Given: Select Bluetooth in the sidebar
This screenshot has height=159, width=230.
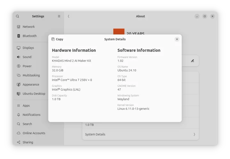Looking at the screenshot, I should point(29,36).
